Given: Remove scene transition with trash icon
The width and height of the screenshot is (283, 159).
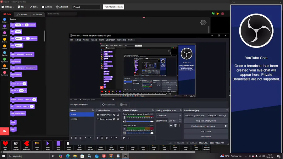Looking at the screenshot, I should pyautogui.click(x=175, y=125).
